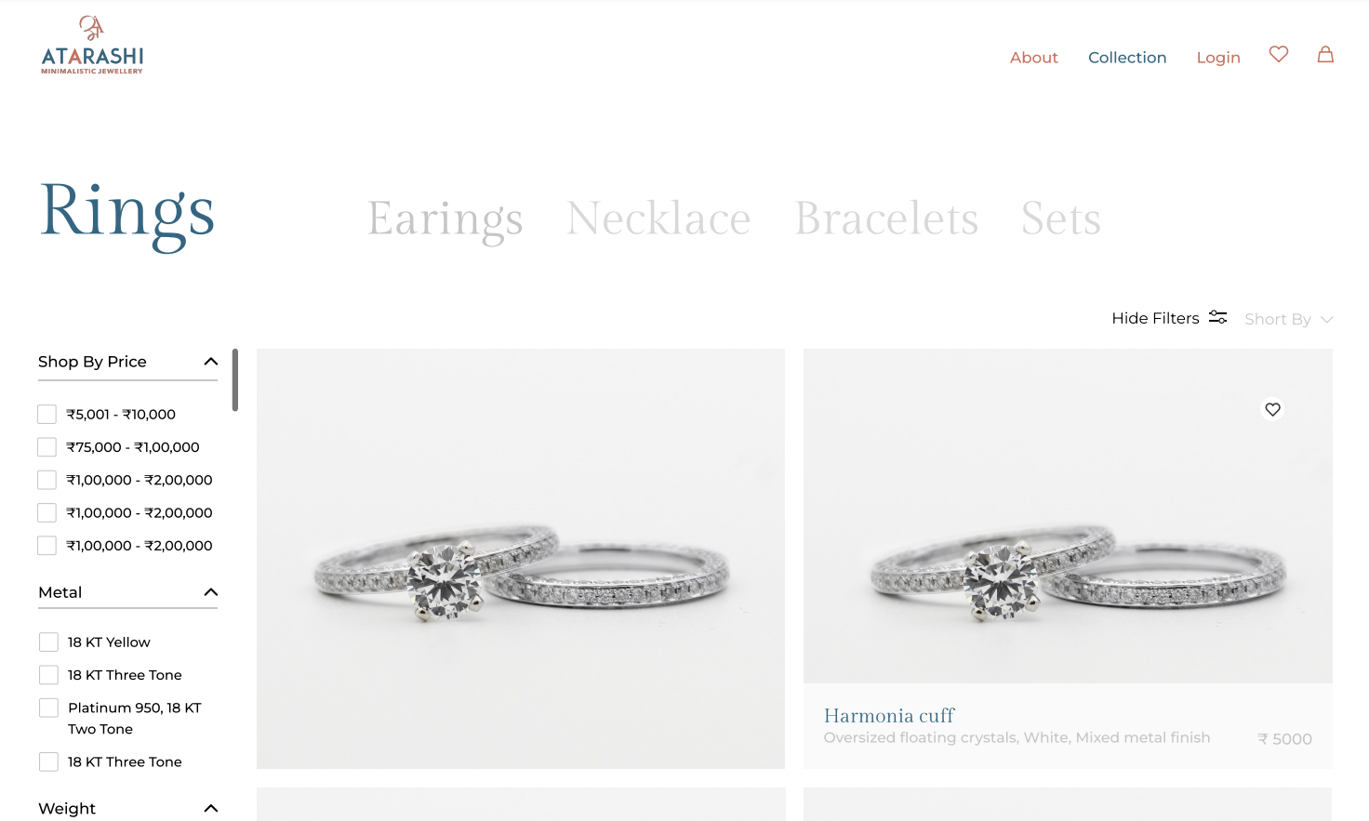Viewport: 1369px width, 821px height.
Task: Open the About page link
Action: tap(1034, 58)
